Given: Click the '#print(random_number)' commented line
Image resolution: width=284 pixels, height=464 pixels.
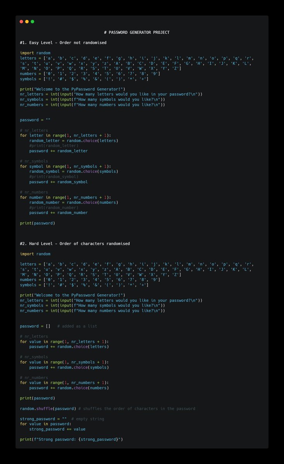Looking at the screenshot, I should [x=54, y=208].
